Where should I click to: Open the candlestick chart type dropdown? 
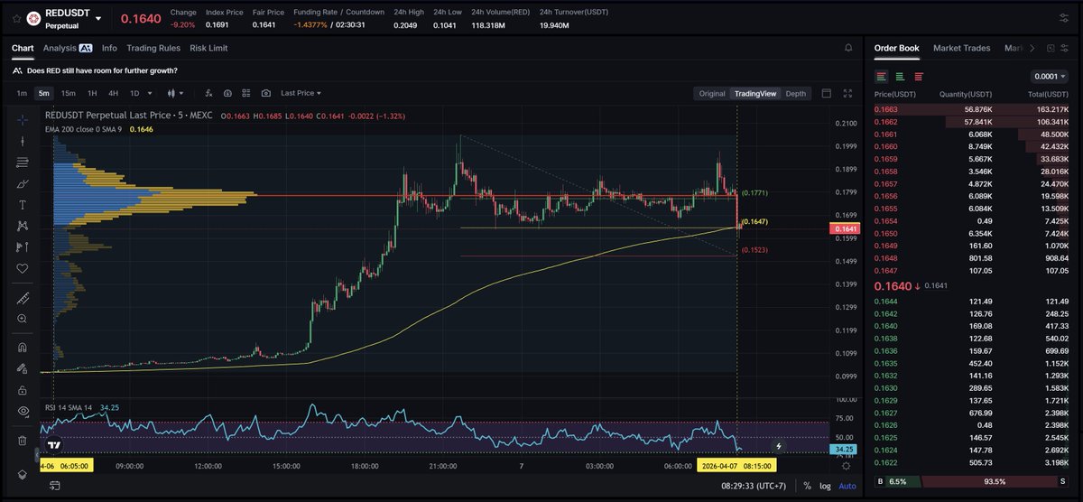click(x=175, y=93)
